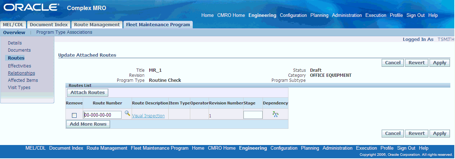Click the Attach Routes button
455x159 pixels.
pos(87,93)
